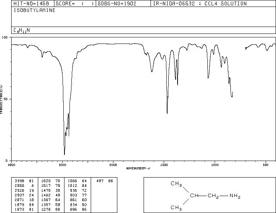Click the 2000 wavenumber axis label
276x213 pixels.
point(113,165)
